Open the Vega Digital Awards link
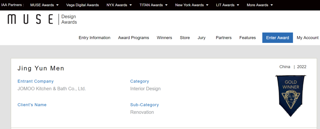The height and width of the screenshot is (129, 320). pos(82,5)
